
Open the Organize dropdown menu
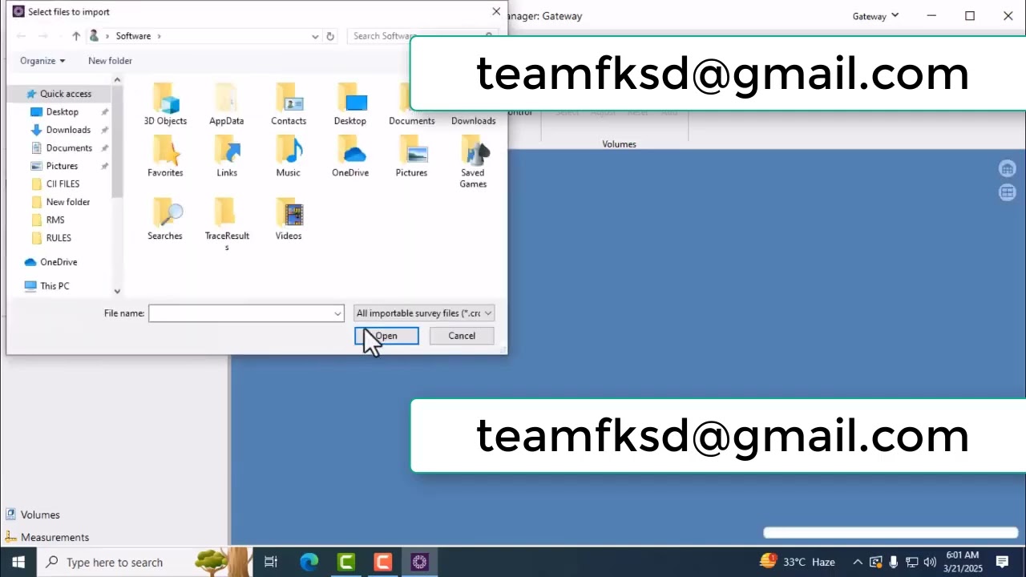tap(42, 61)
